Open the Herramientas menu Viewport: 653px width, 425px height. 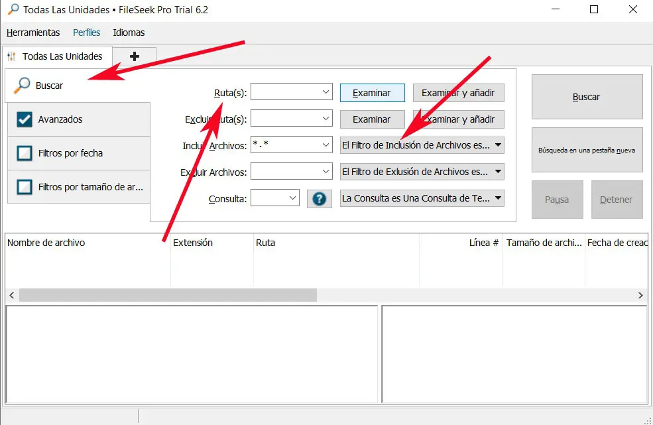click(x=33, y=32)
